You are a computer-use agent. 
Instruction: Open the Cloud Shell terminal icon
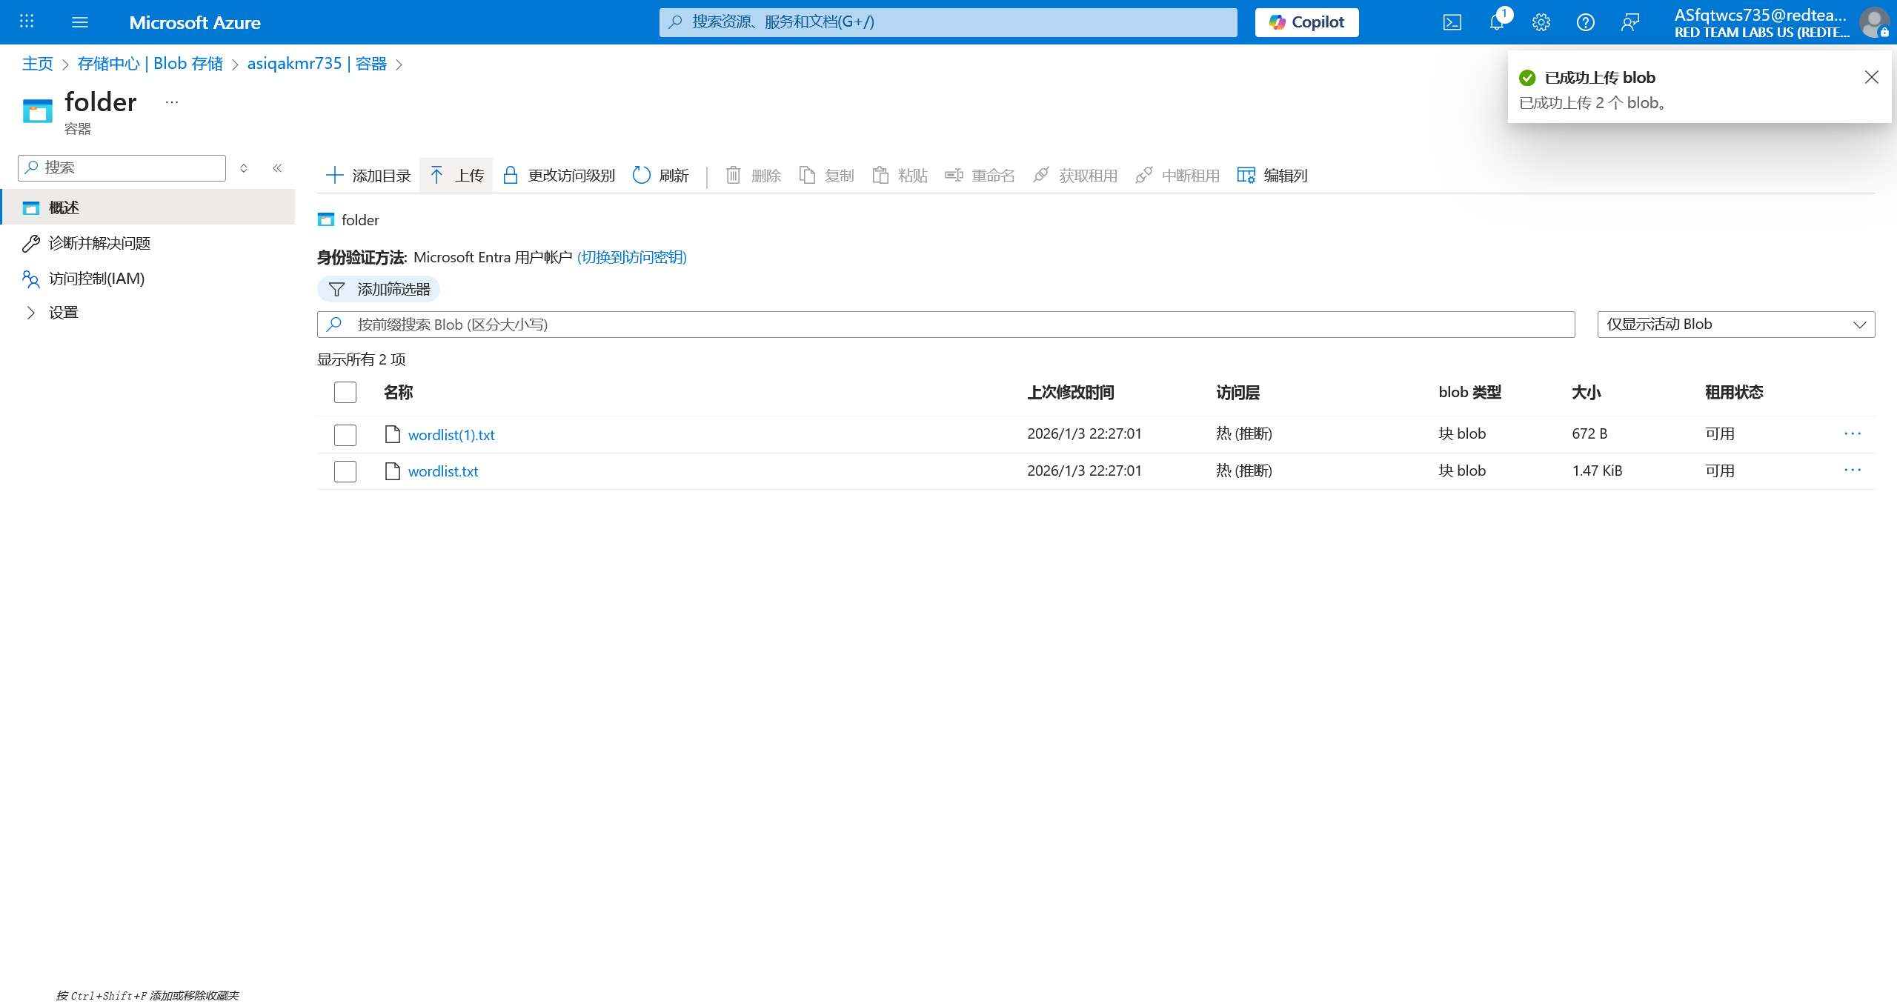1452,22
